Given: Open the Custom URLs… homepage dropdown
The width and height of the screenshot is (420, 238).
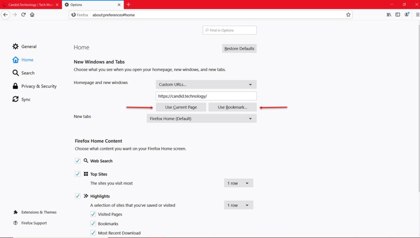Looking at the screenshot, I should coord(206,85).
